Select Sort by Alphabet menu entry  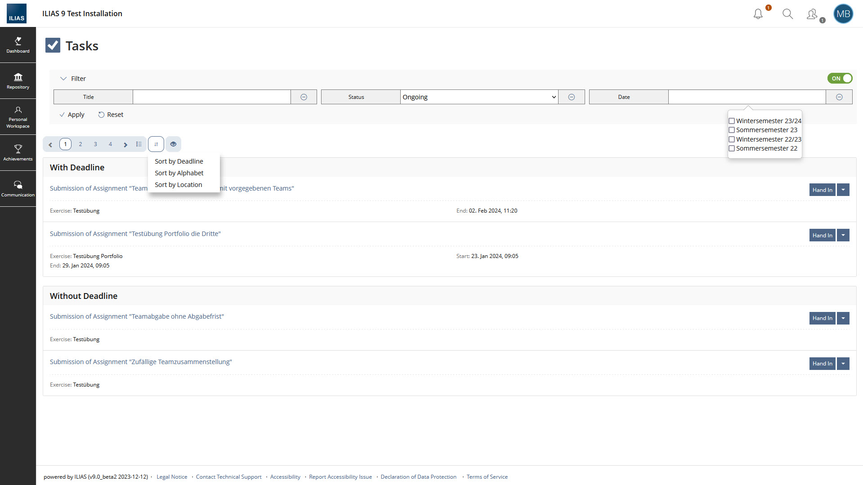pos(179,173)
